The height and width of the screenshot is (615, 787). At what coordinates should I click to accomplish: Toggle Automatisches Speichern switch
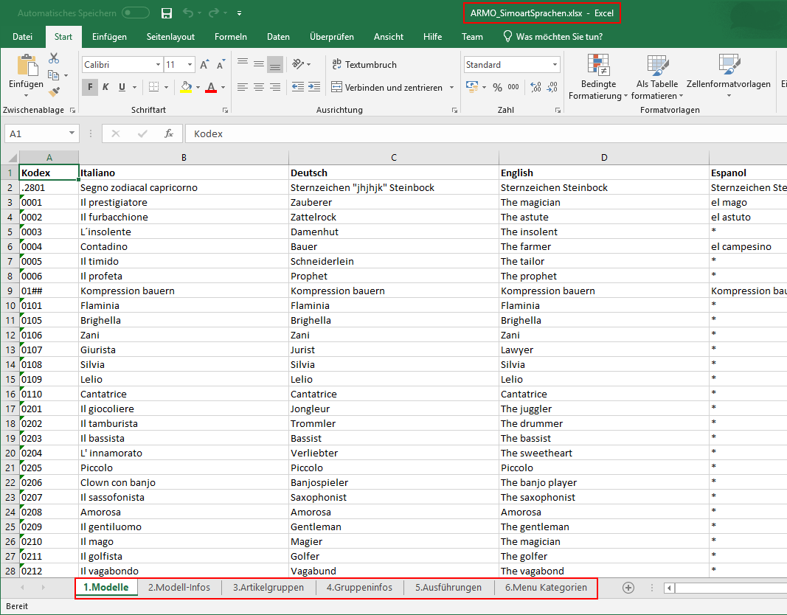[136, 13]
